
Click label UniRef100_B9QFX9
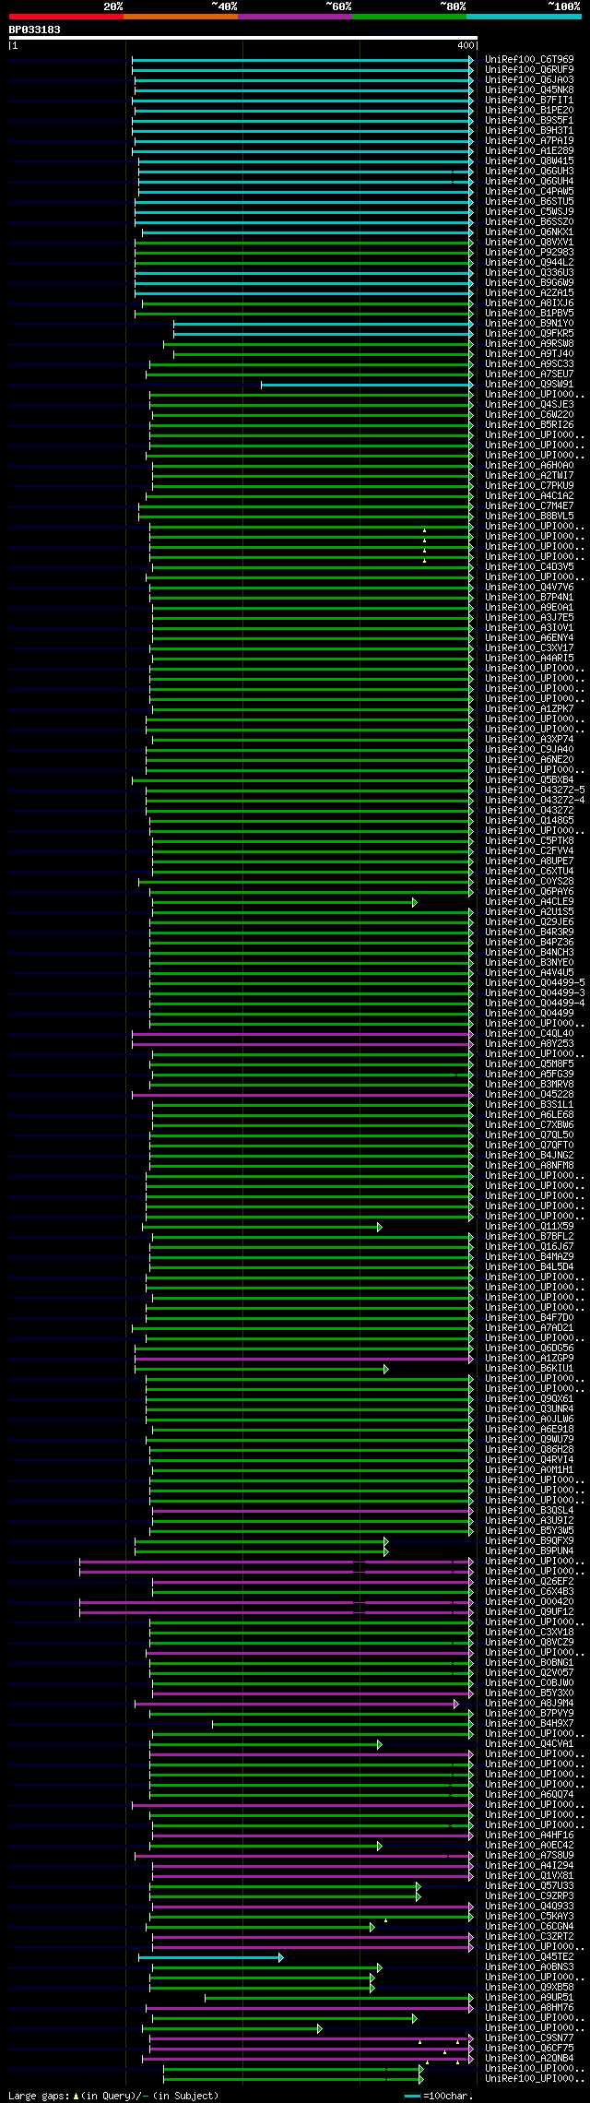click(529, 1540)
